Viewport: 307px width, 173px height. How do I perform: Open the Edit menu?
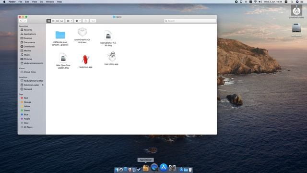point(27,2)
